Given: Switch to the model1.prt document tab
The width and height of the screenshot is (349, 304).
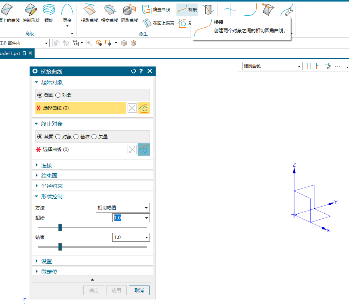Looking at the screenshot, I should pyautogui.click(x=10, y=53).
